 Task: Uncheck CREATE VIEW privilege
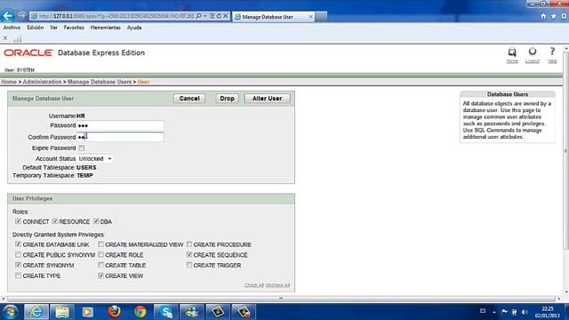click(100, 276)
